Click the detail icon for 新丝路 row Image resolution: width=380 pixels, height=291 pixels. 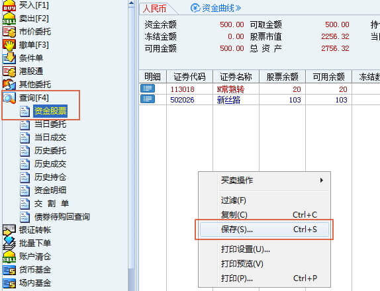pos(148,99)
